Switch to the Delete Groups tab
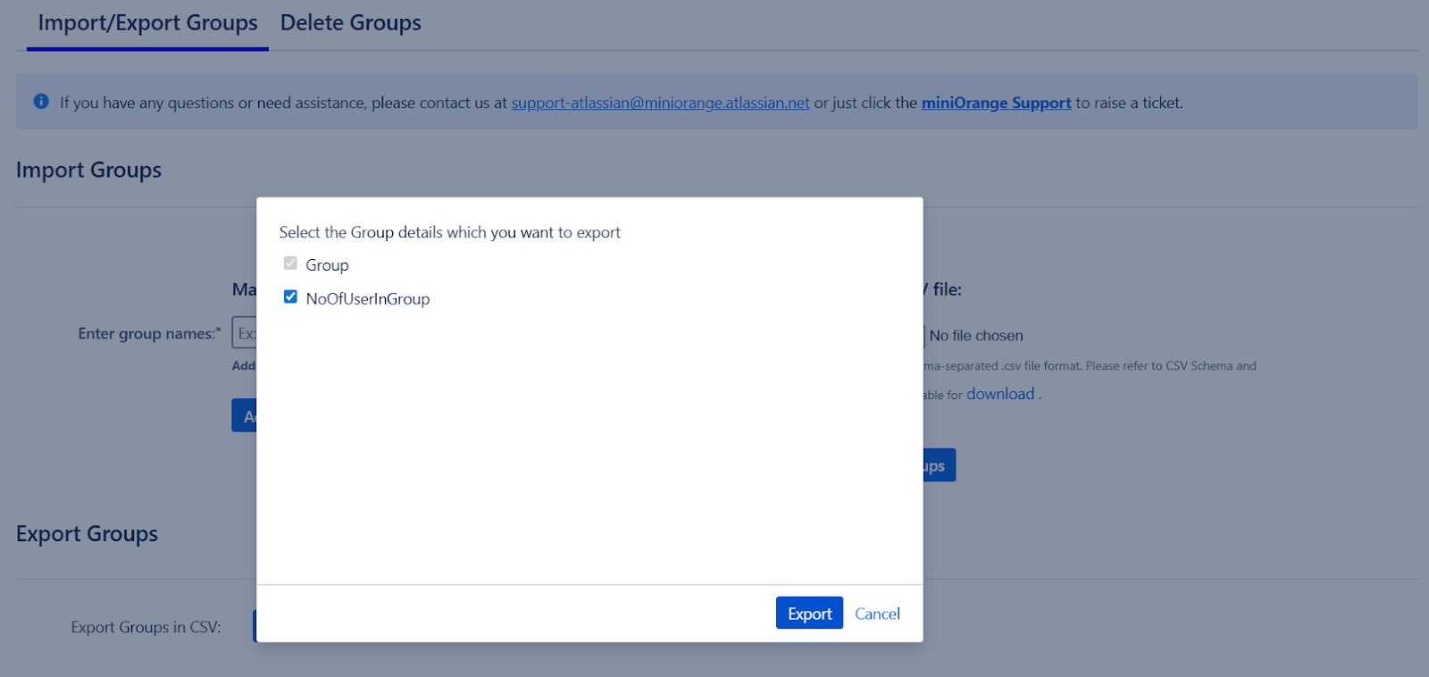The width and height of the screenshot is (1429, 677). pos(350,23)
